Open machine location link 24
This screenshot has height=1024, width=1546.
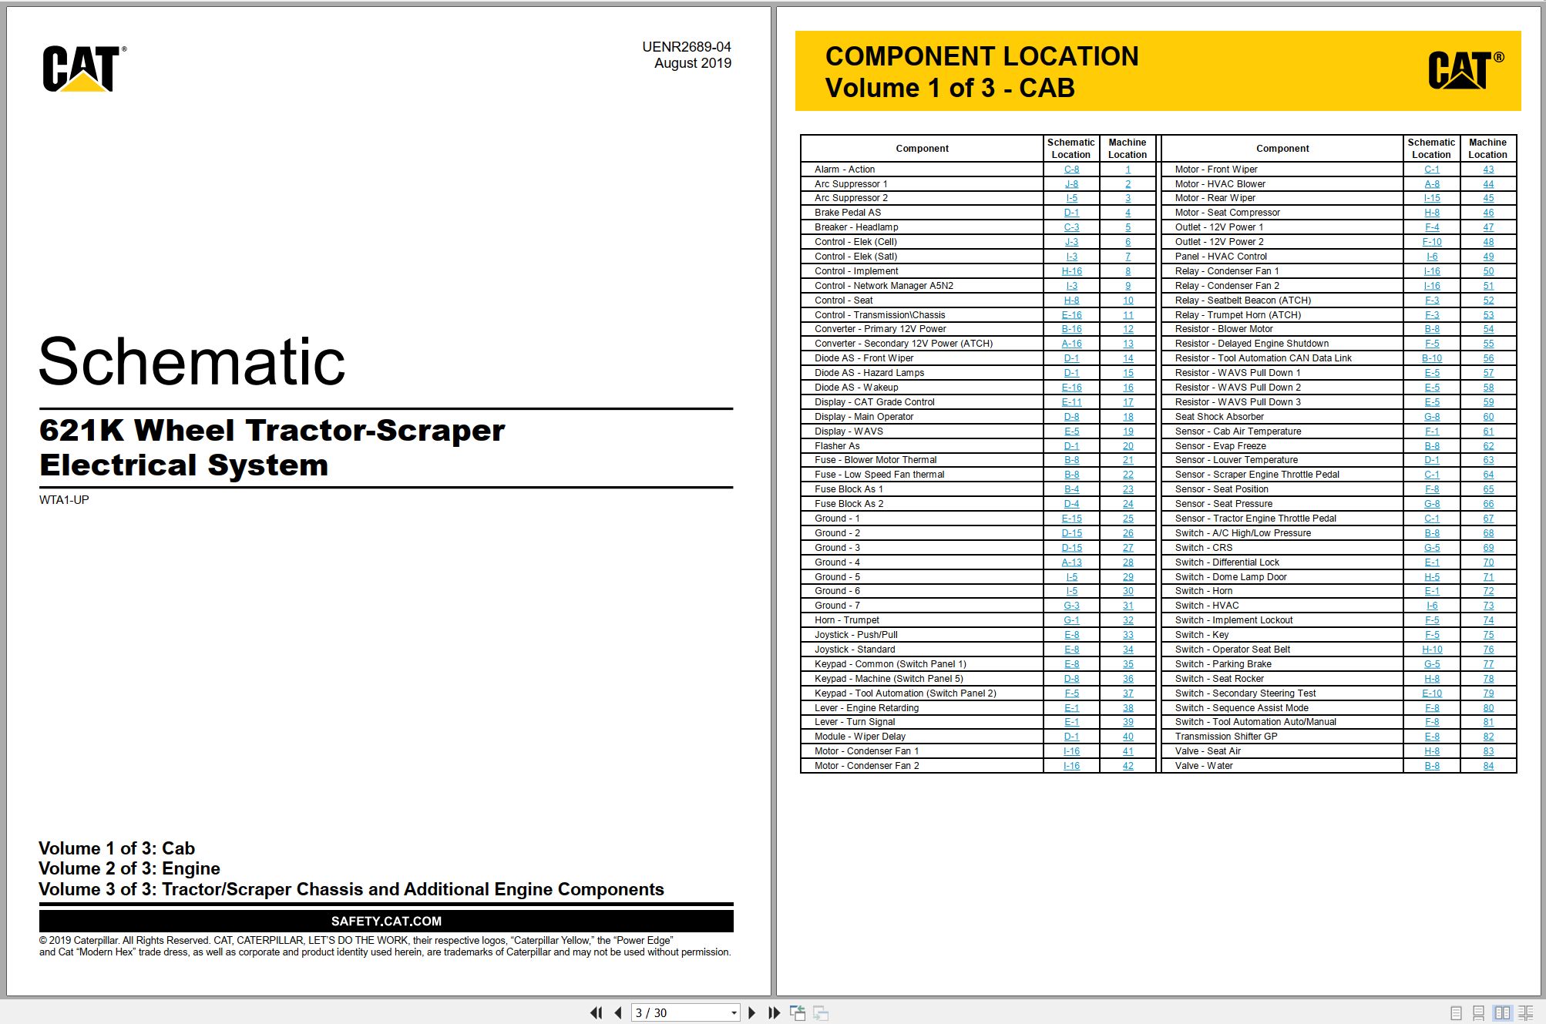1128,504
